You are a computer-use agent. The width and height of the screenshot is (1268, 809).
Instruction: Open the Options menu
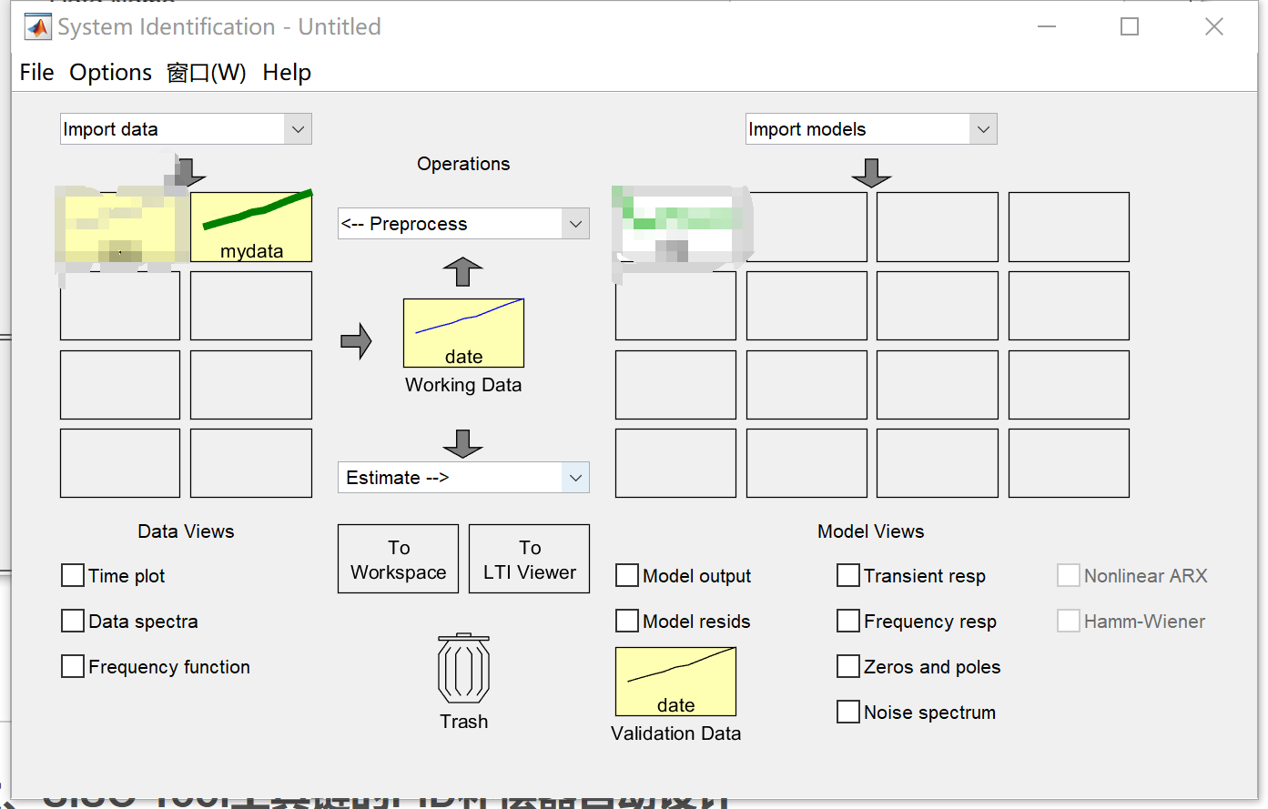coord(110,72)
